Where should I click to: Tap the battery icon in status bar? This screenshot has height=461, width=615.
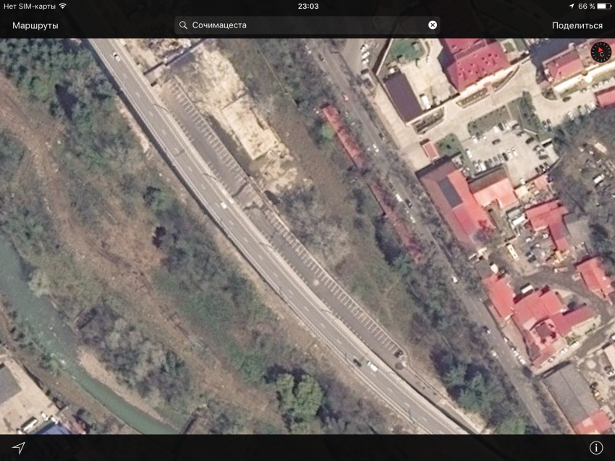click(x=604, y=6)
